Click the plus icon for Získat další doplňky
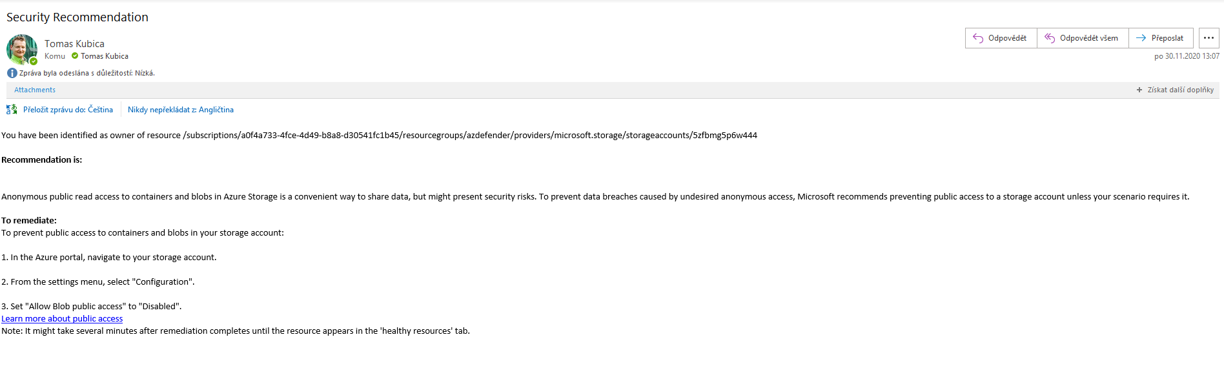Viewport: 1224px width, 388px height. pos(1139,90)
